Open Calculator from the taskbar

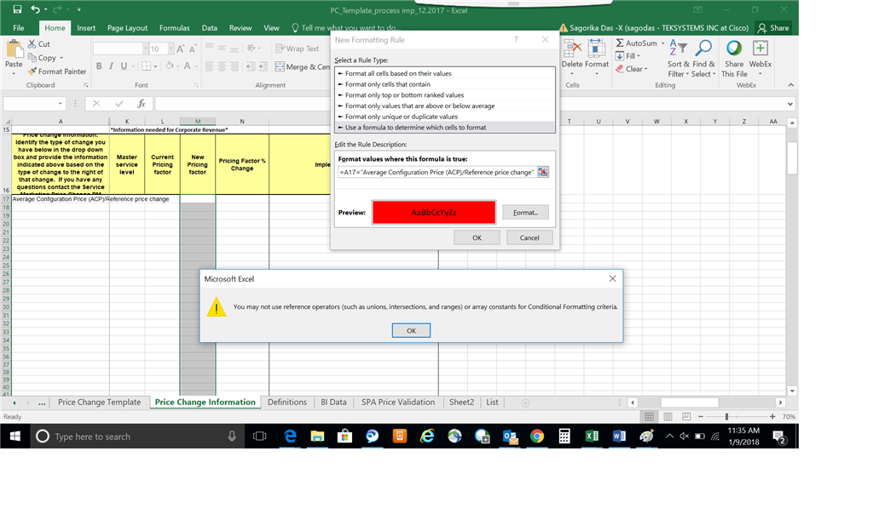(x=564, y=437)
